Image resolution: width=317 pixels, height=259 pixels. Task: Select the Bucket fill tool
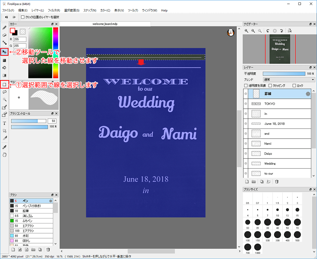coord(5,67)
